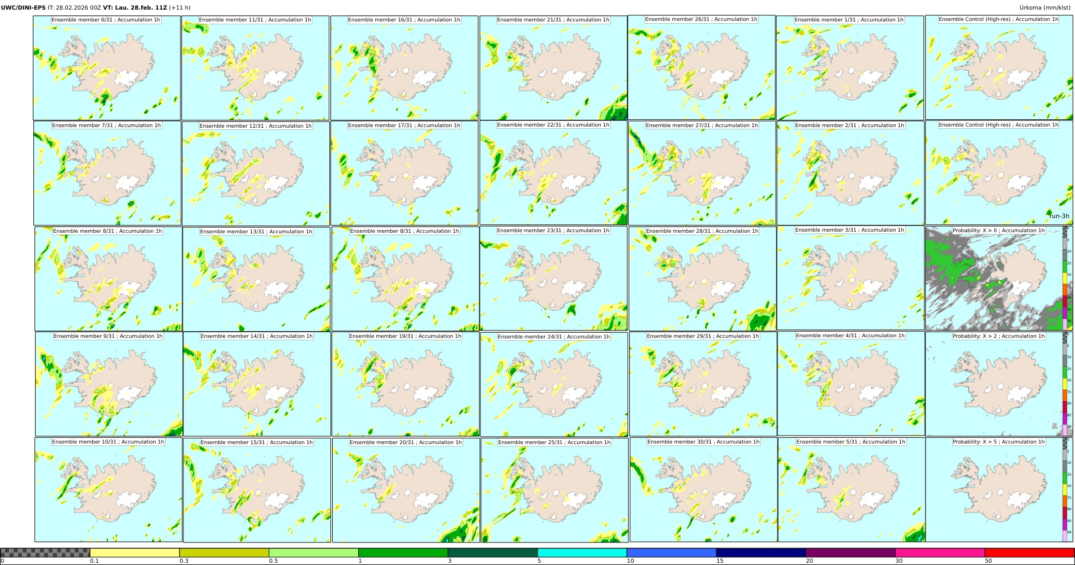The height and width of the screenshot is (565, 1075).
Task: Open the Ensemble member 19/31 panel
Action: (x=405, y=384)
